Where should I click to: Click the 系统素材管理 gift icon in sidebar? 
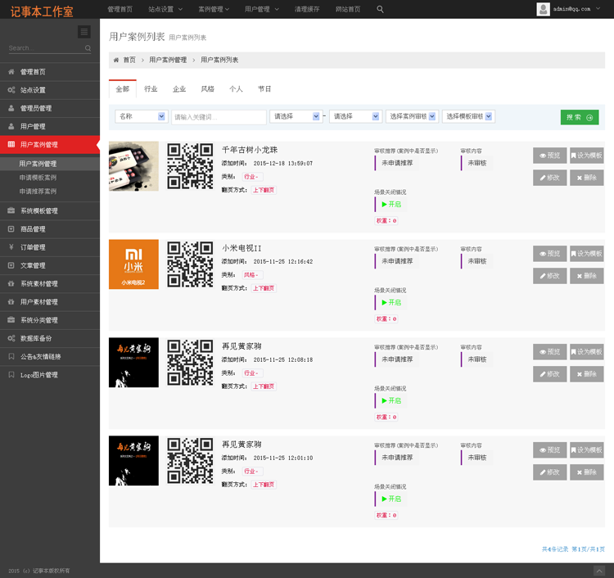(11, 283)
